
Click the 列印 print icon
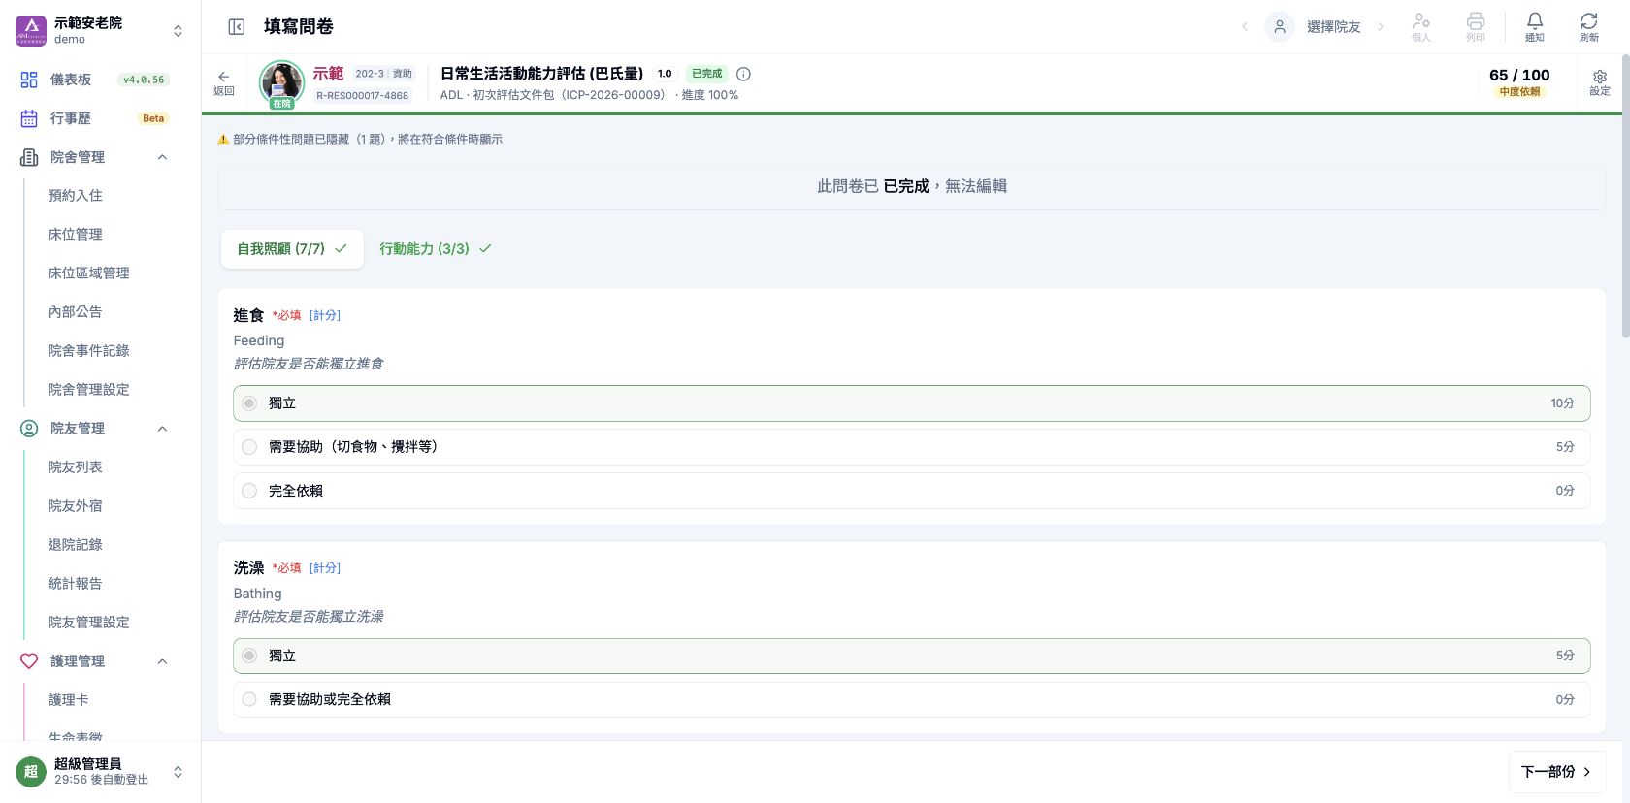click(x=1476, y=27)
